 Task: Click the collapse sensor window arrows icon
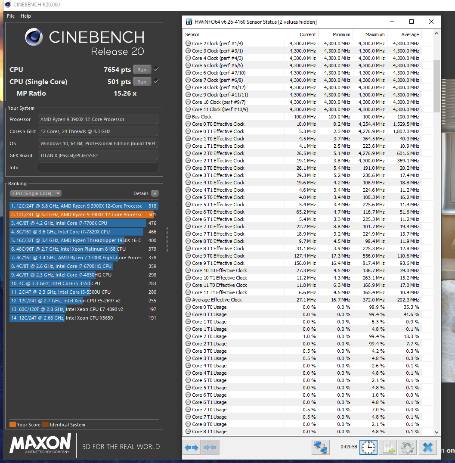[210, 447]
